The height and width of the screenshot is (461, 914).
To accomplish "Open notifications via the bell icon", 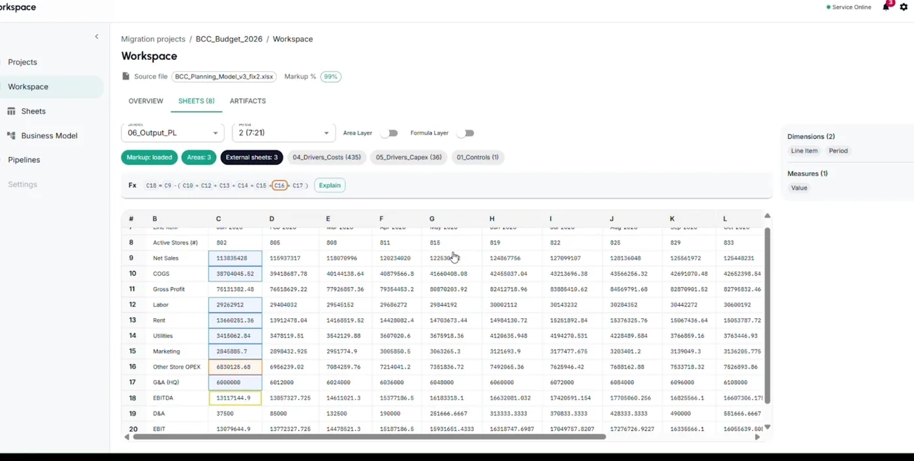I will (886, 7).
